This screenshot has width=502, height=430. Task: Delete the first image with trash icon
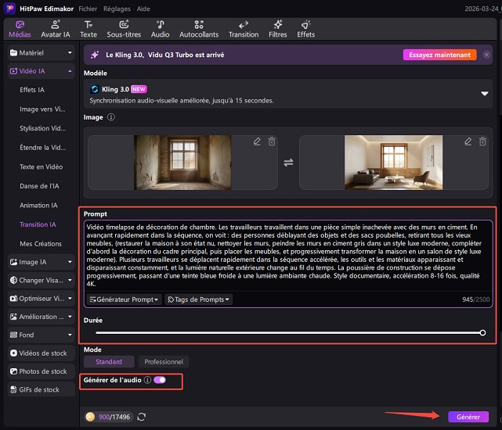pyautogui.click(x=272, y=142)
